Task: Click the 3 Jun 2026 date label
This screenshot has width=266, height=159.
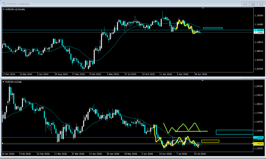Action: [147, 154]
